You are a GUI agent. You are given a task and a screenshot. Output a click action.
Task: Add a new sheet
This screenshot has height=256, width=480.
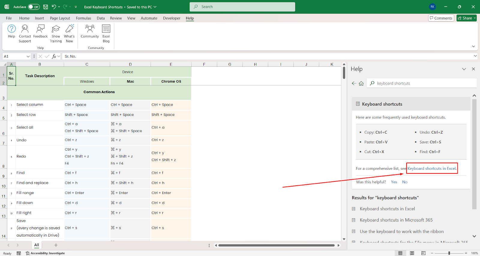click(x=56, y=245)
